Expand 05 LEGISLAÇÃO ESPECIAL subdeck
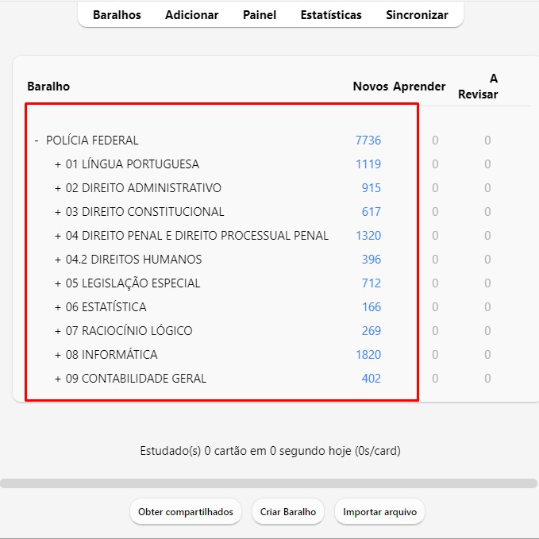This screenshot has height=539, width=539. (58, 283)
